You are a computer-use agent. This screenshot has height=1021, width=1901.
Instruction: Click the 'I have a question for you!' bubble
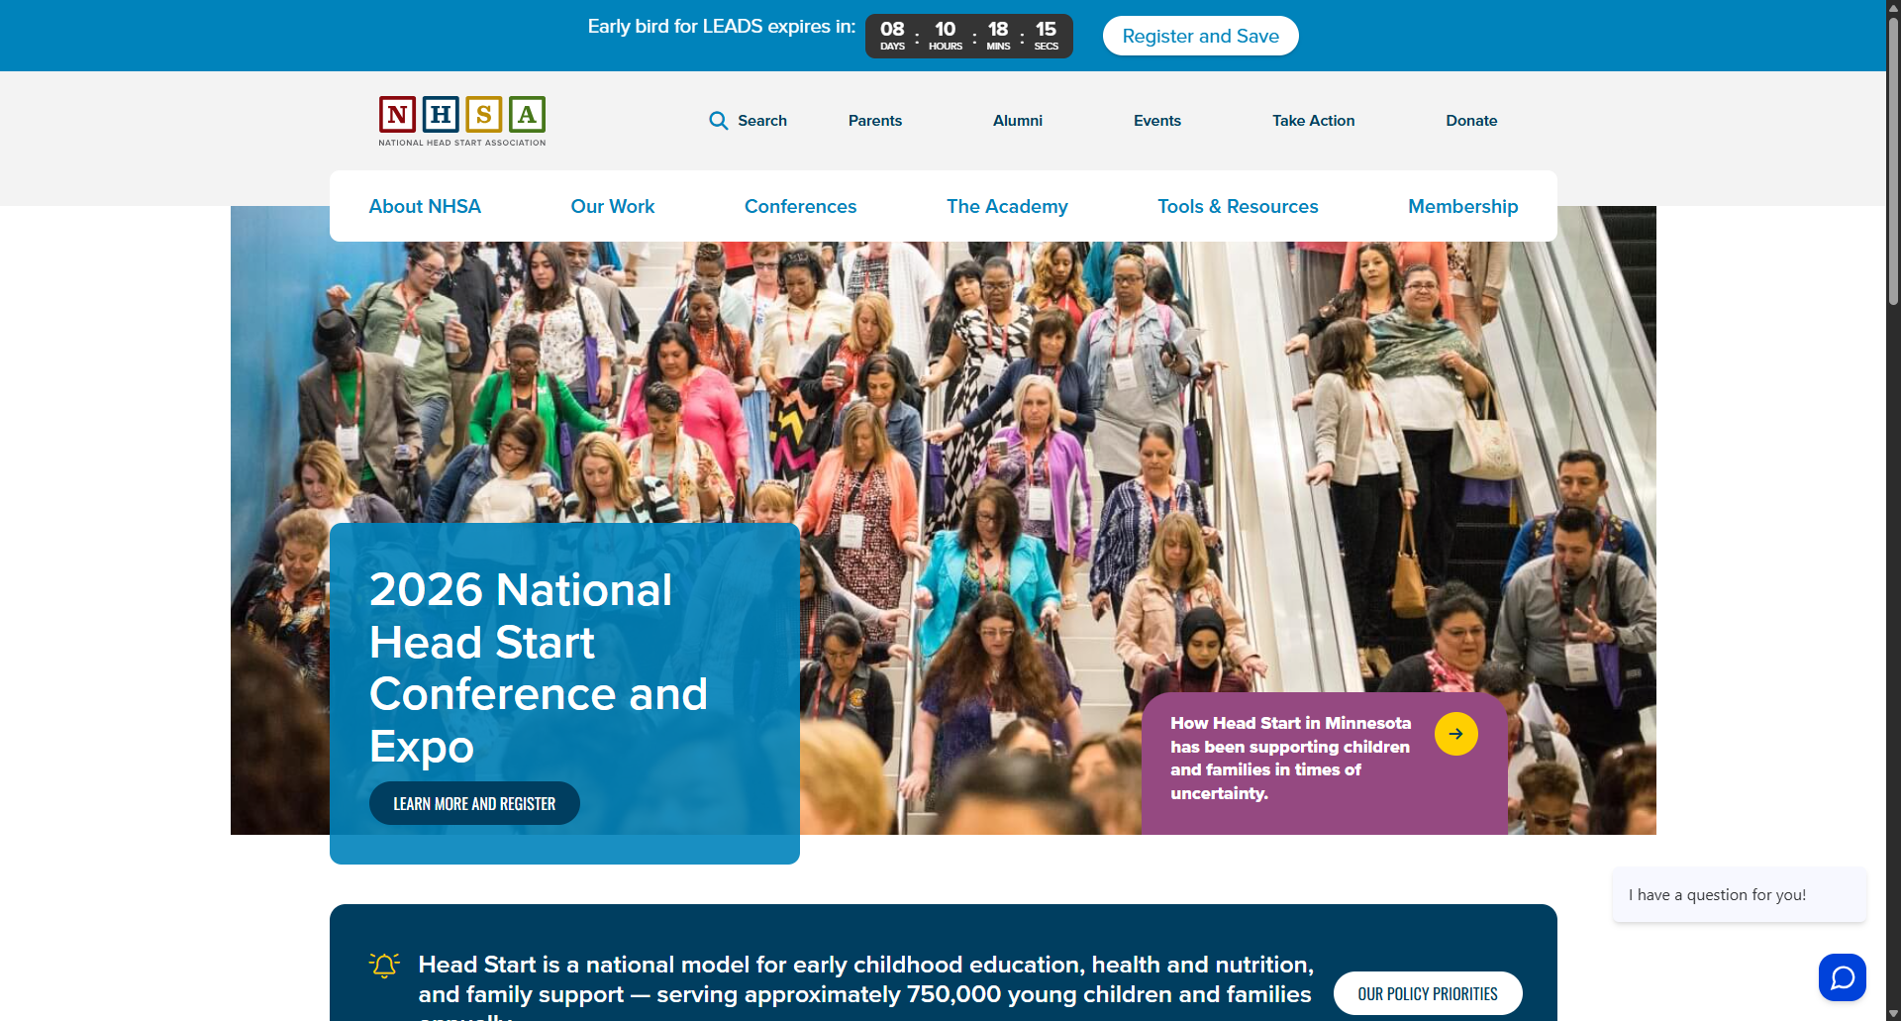[1739, 894]
